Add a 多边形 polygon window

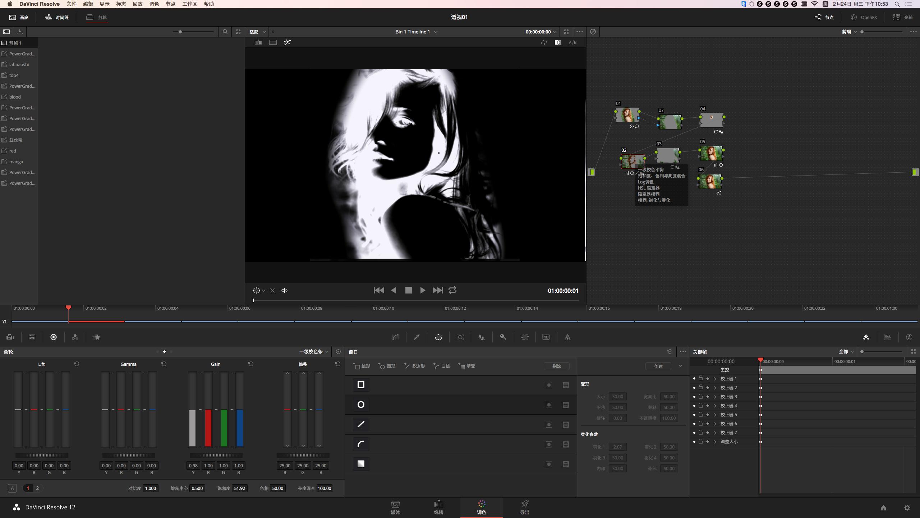(x=414, y=366)
